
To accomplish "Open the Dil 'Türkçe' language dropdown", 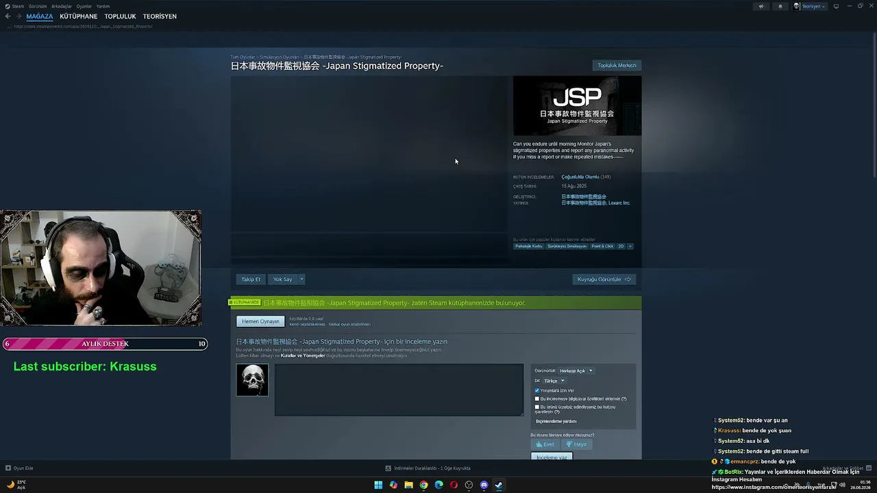I will [x=554, y=381].
